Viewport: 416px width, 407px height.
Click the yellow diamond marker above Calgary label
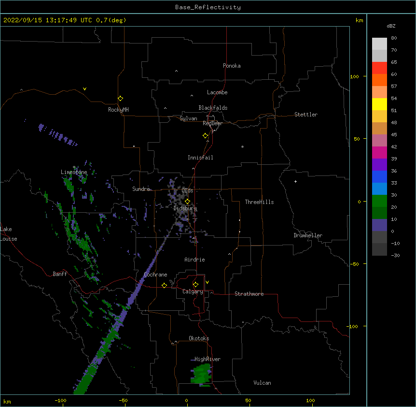point(195,285)
